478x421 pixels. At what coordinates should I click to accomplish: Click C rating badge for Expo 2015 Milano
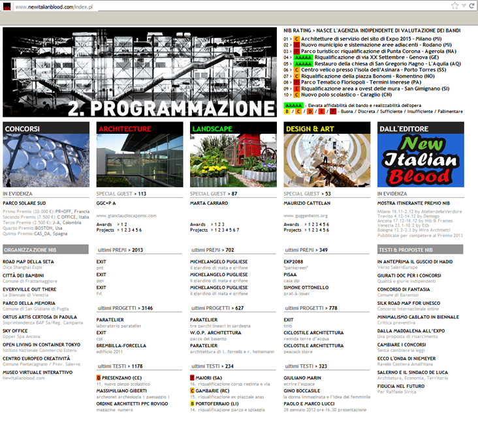coord(296,39)
